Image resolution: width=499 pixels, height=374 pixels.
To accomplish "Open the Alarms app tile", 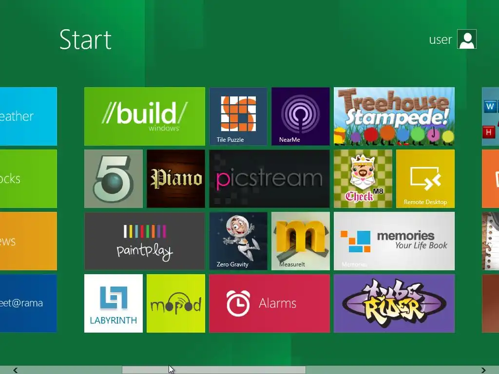I will click(x=269, y=303).
